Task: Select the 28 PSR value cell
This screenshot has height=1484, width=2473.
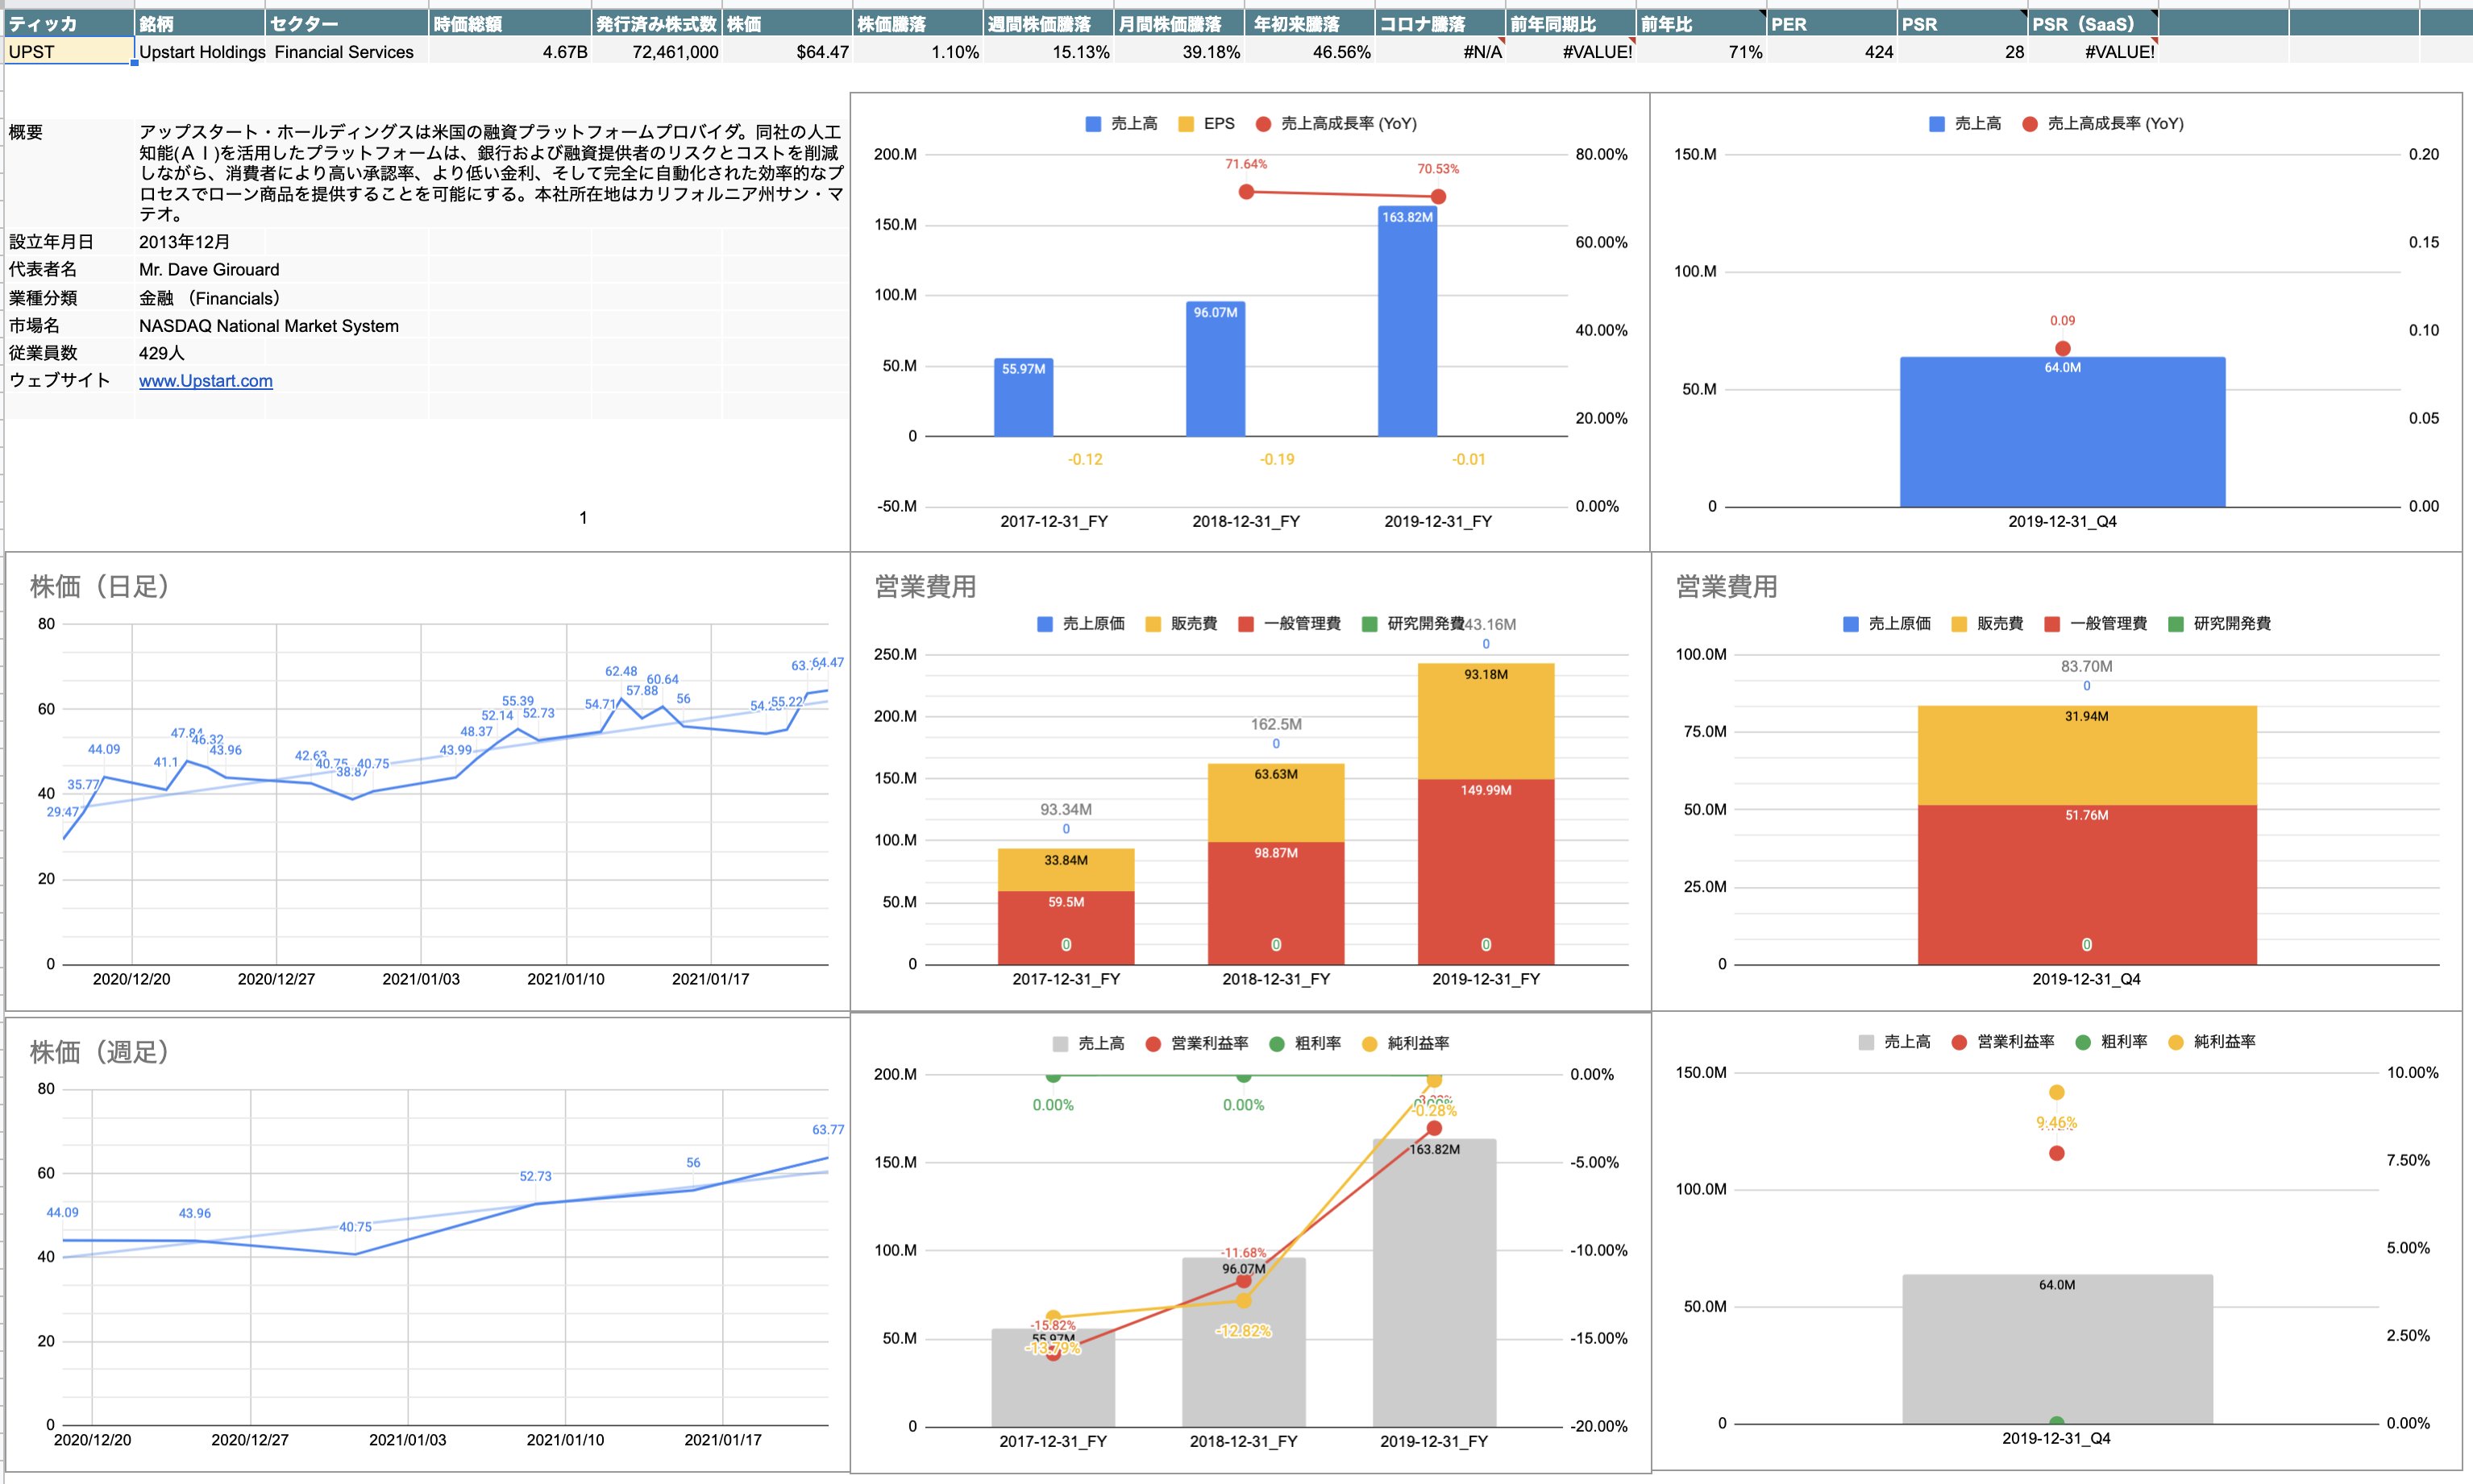Action: point(1963,51)
